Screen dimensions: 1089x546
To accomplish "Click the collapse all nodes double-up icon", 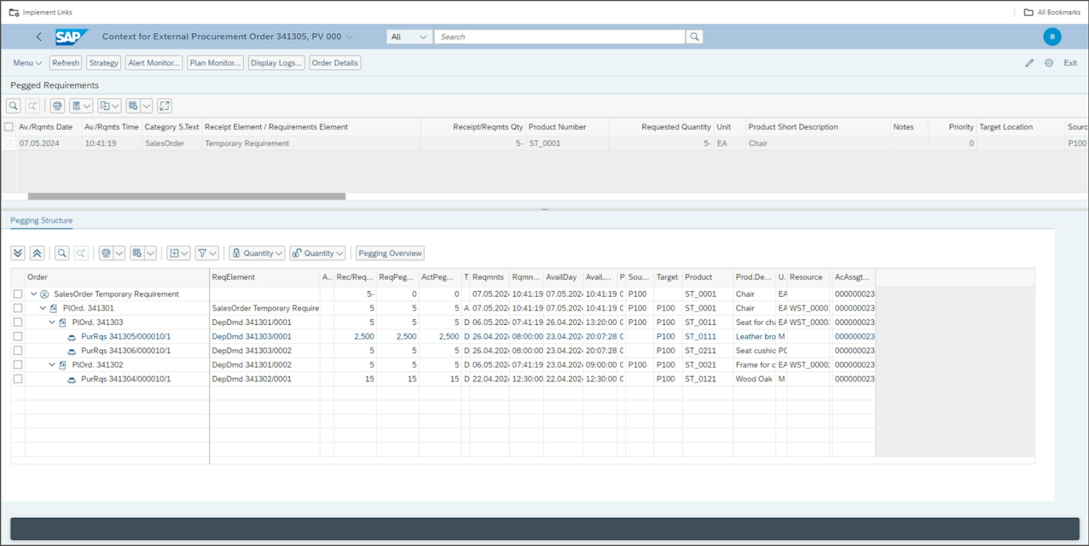I will (x=37, y=254).
